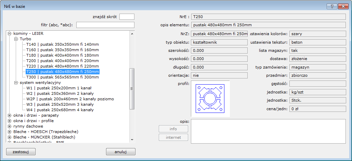Expand okna i drzwi - parapety
The width and height of the screenshot is (352, 161).
pos(10,115)
